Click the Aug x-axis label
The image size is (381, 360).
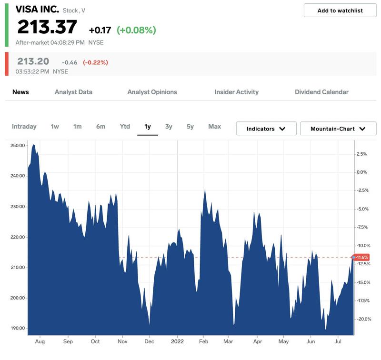(40, 341)
